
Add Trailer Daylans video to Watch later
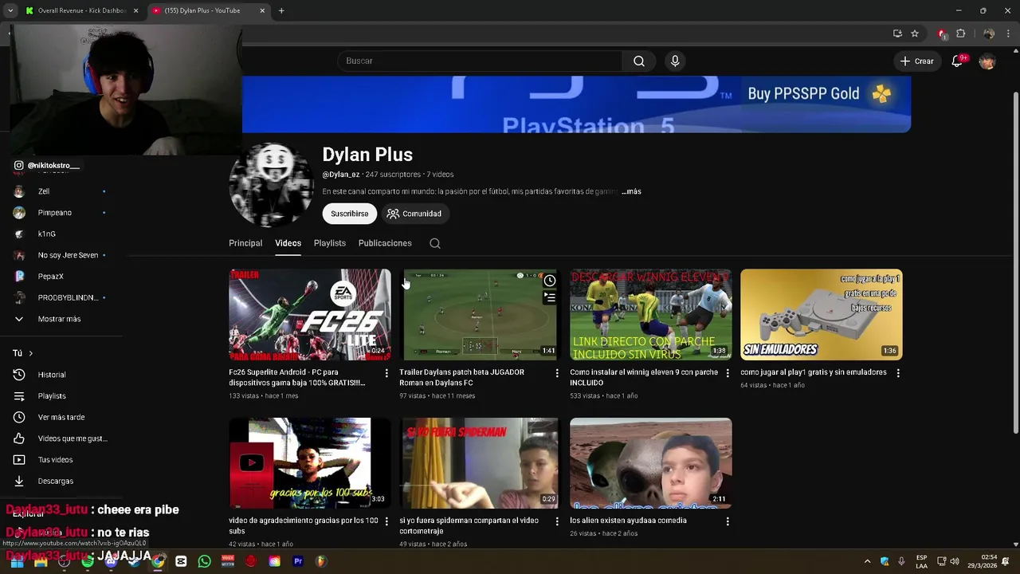[550, 281]
